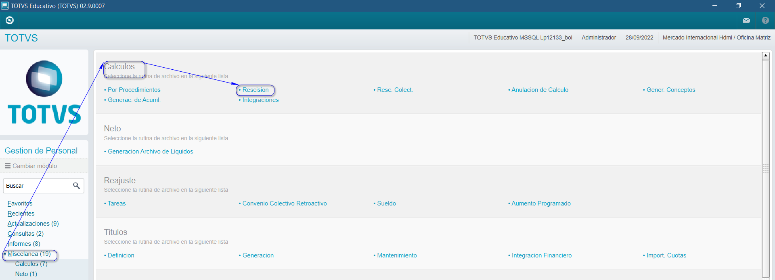Minimize the TOTVS Educativo window
775x280 pixels.
point(714,6)
